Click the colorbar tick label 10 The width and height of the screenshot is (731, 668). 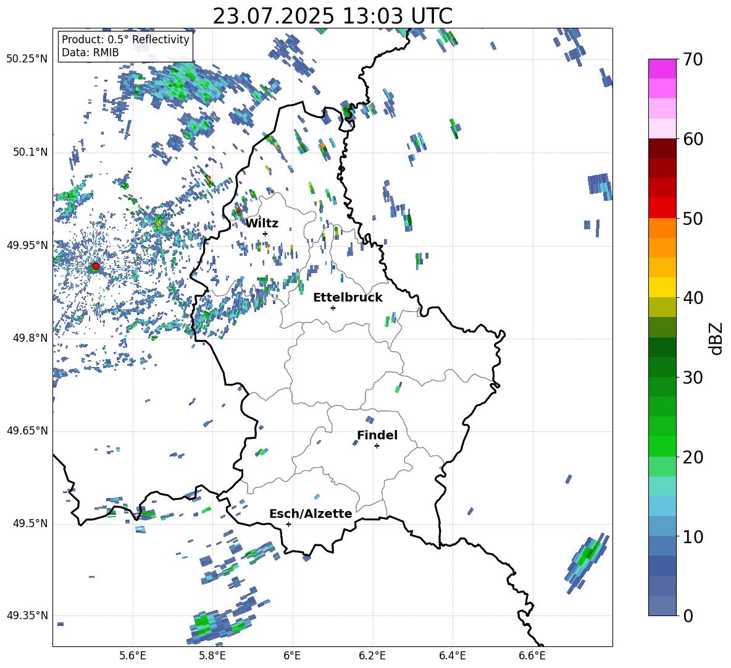[693, 536]
